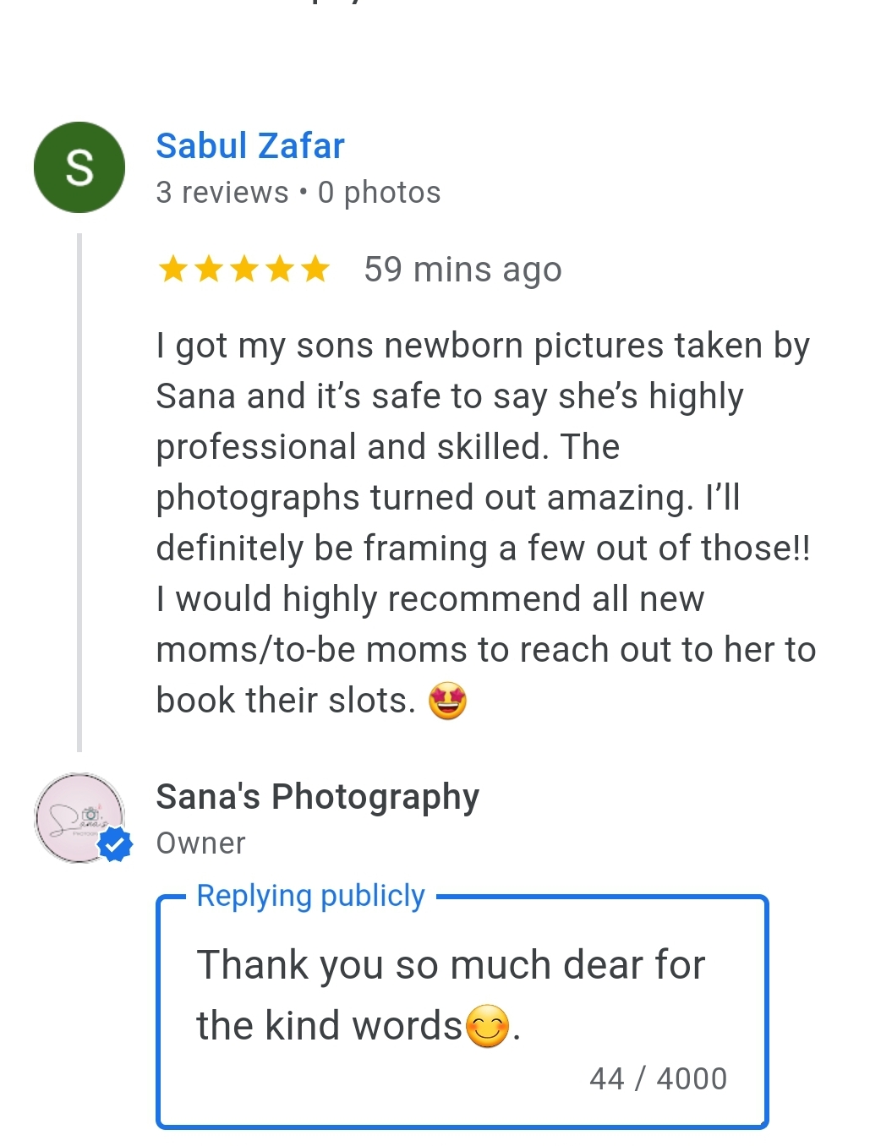Click the blue verified checkmark badge

[115, 844]
